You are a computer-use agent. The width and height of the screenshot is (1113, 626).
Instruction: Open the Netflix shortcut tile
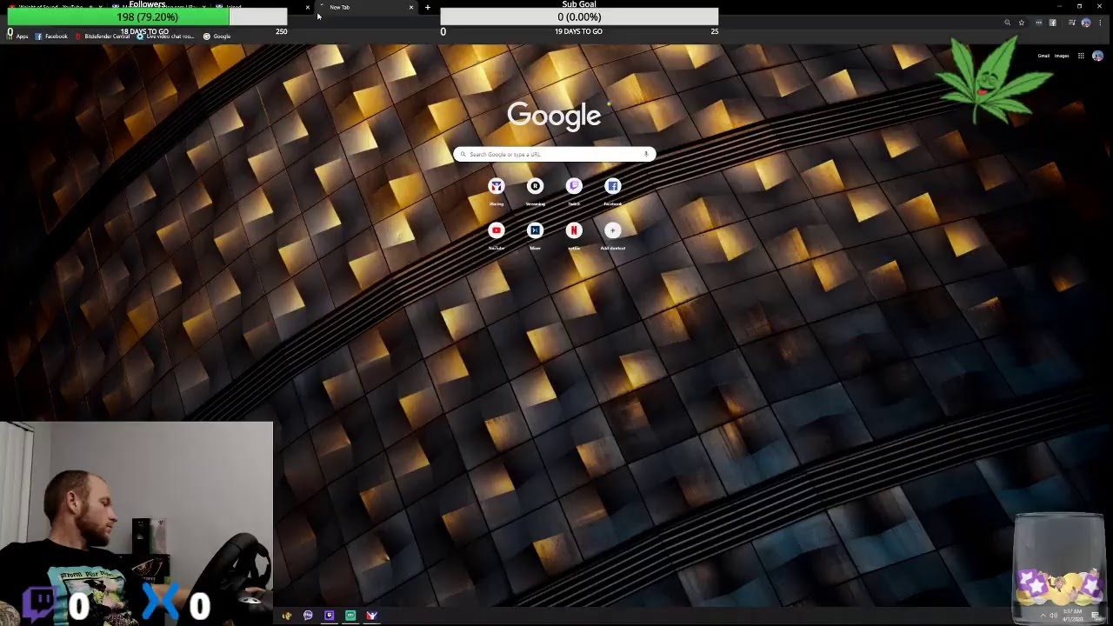point(574,236)
